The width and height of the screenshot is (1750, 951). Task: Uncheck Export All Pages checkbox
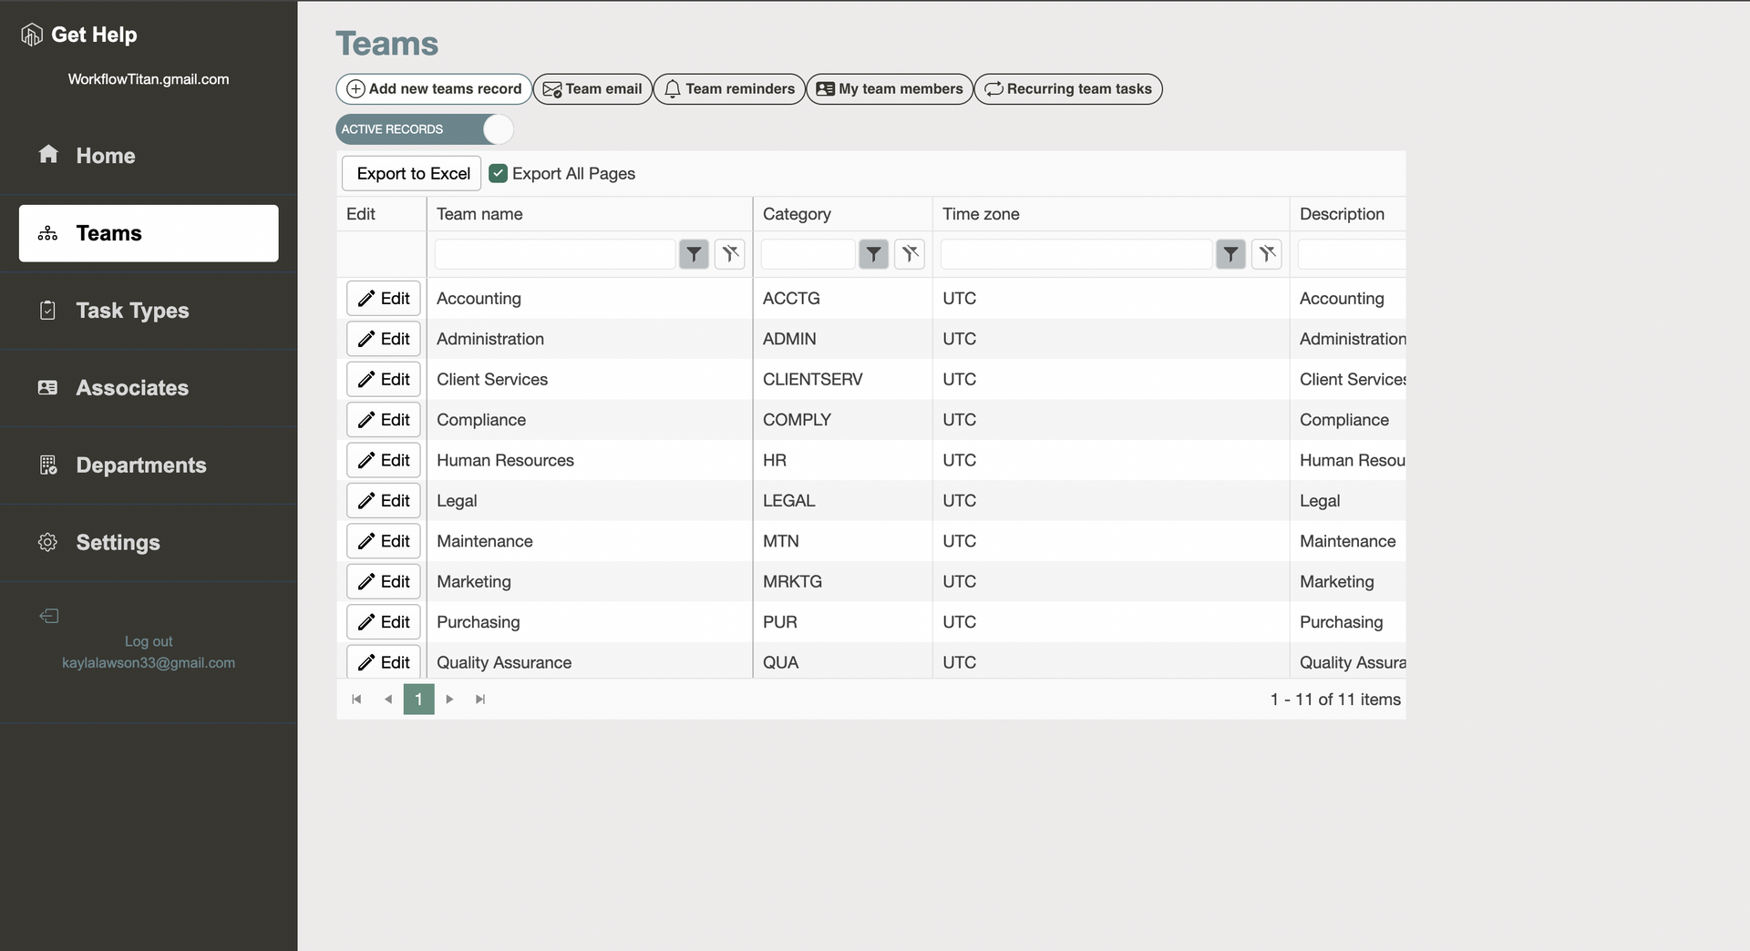pos(499,174)
